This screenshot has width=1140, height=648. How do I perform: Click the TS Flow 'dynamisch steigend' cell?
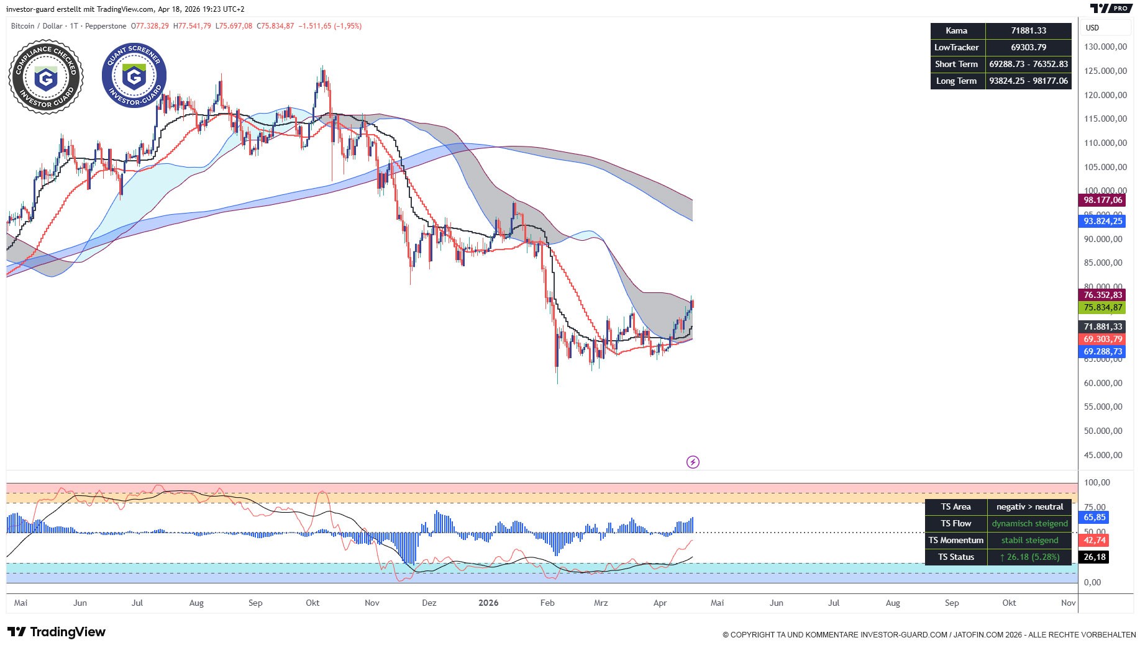coord(1029,523)
